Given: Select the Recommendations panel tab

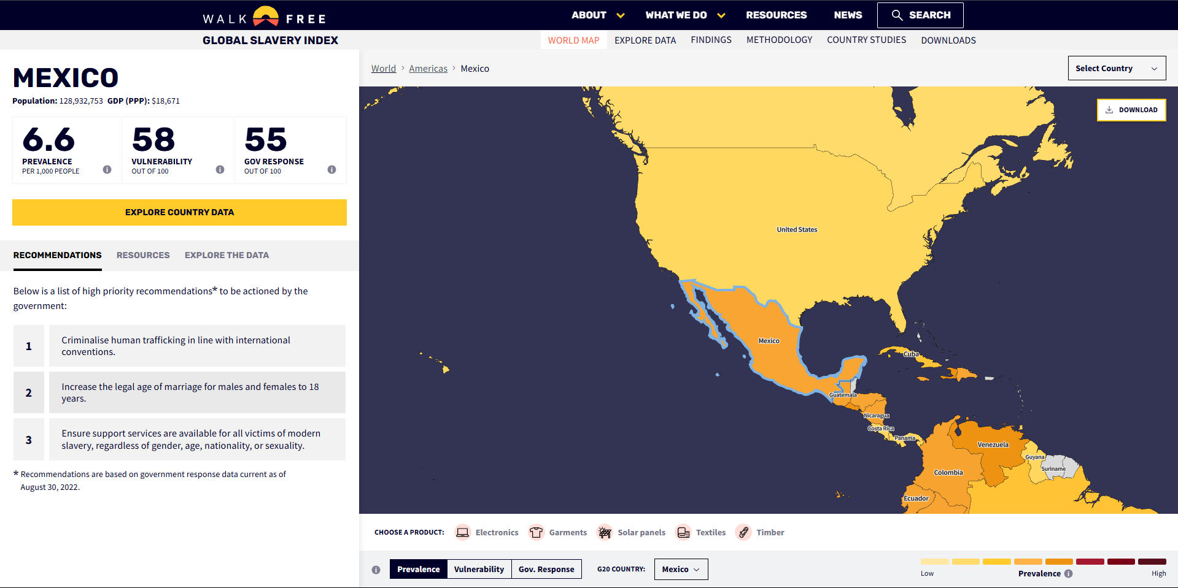Looking at the screenshot, I should pos(58,255).
